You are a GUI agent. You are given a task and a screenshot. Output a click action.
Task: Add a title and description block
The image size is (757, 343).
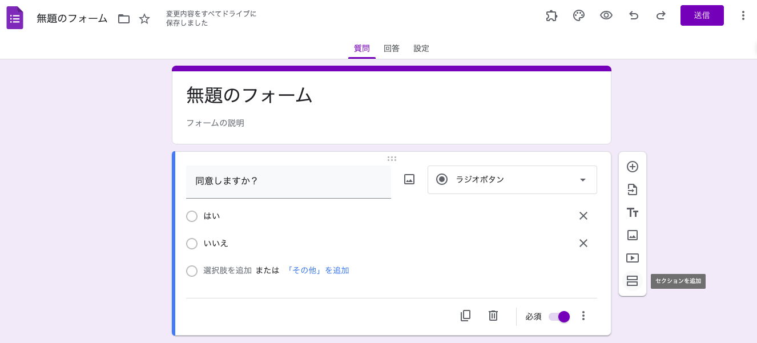click(x=632, y=212)
